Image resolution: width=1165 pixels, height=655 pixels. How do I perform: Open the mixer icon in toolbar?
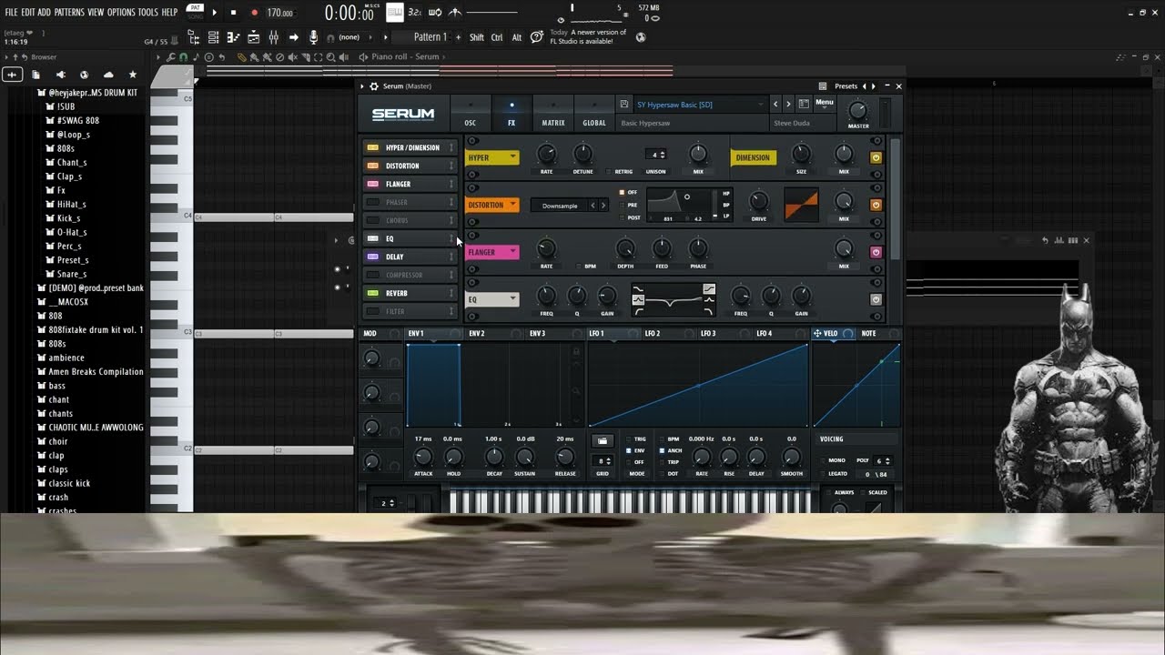point(273,37)
